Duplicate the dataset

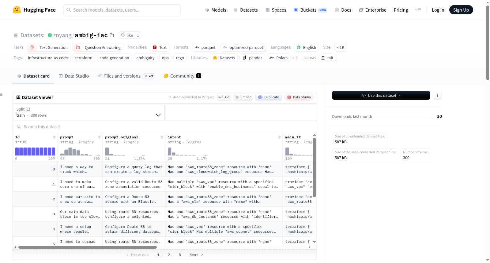pos(269,97)
